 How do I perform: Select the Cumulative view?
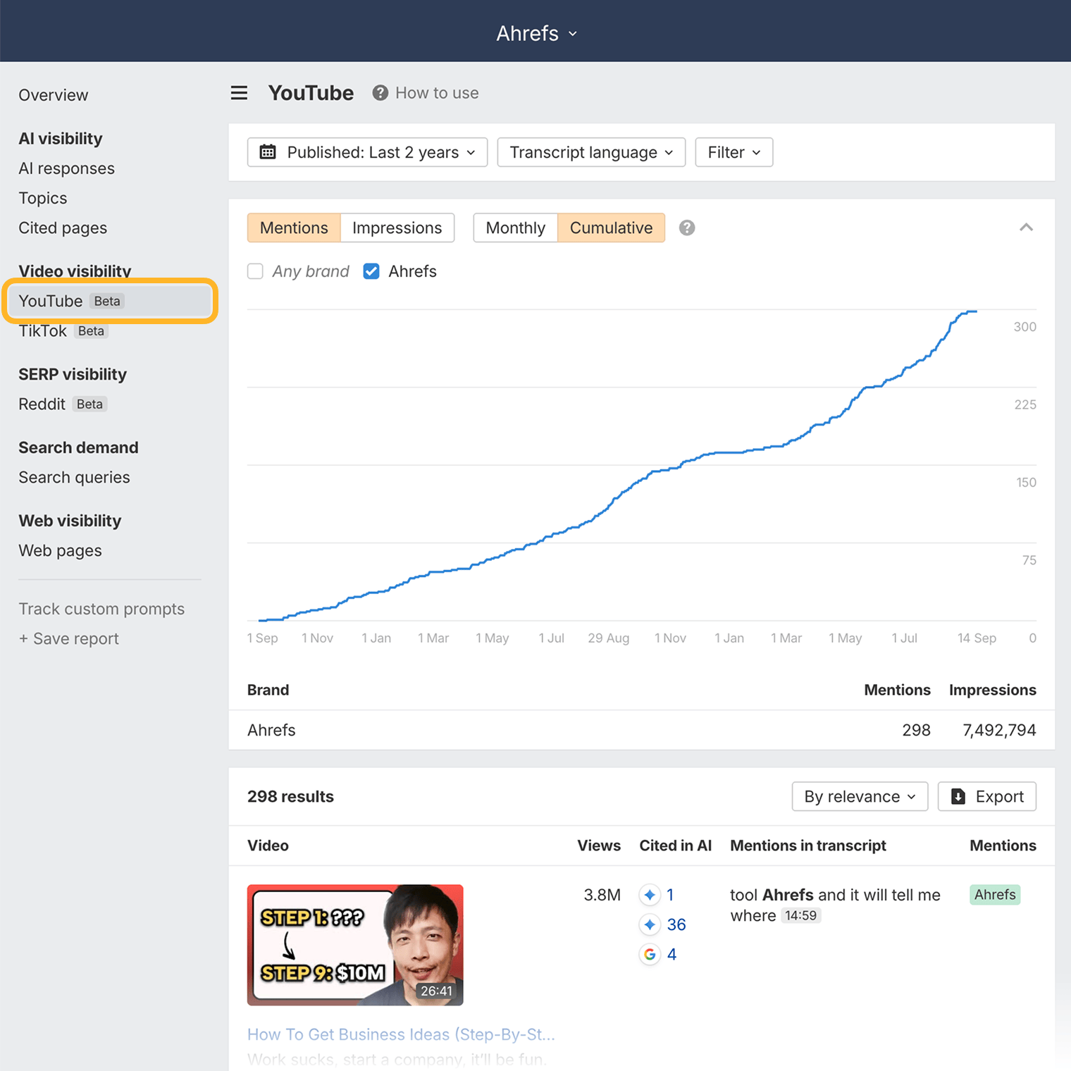click(611, 228)
